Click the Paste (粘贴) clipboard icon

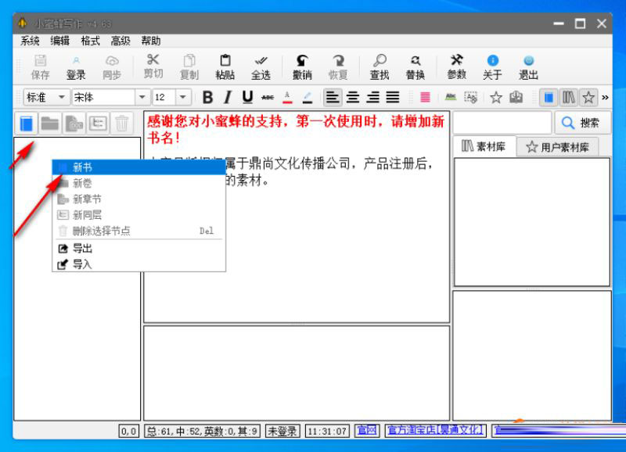tap(225, 67)
